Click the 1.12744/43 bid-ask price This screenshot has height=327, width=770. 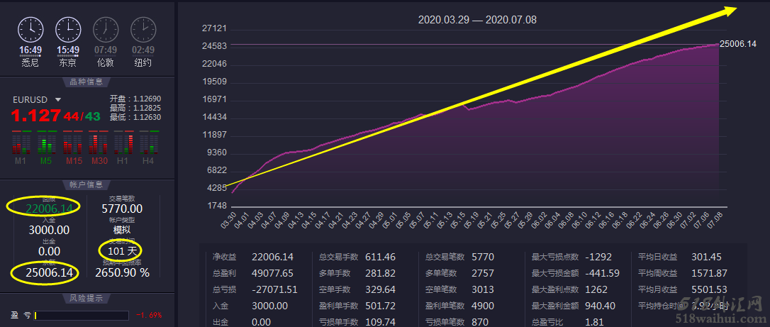[56, 116]
